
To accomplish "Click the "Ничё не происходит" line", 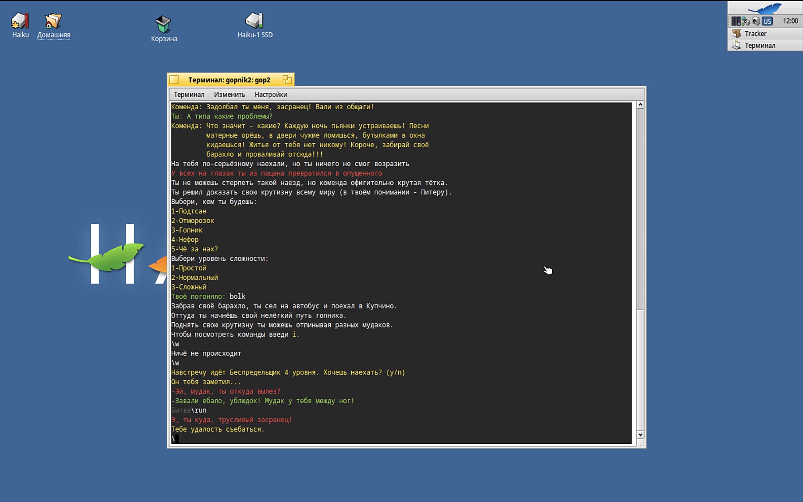I will [x=206, y=353].
